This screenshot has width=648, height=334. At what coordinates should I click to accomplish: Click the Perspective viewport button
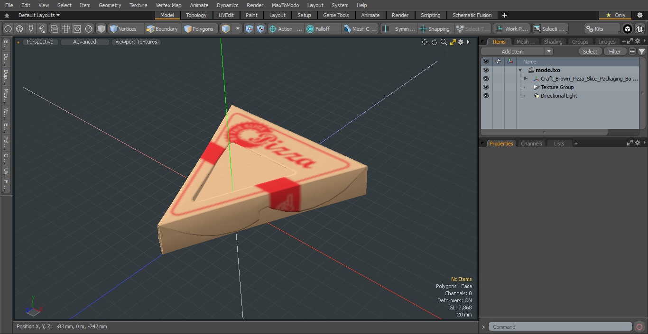(x=40, y=42)
